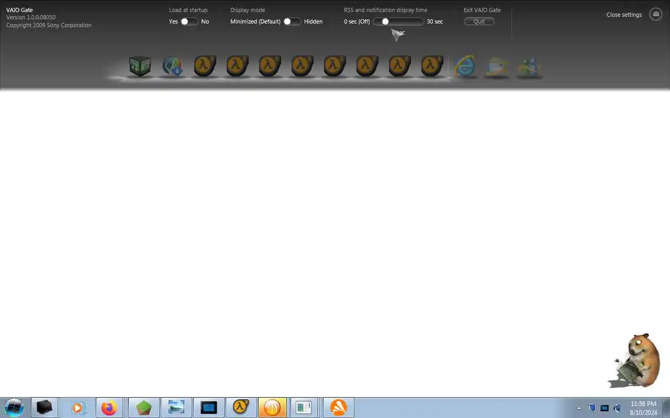Open Internet Explorer from the VAIO Gate dock
Screen dimensions: 670x418
(x=464, y=67)
